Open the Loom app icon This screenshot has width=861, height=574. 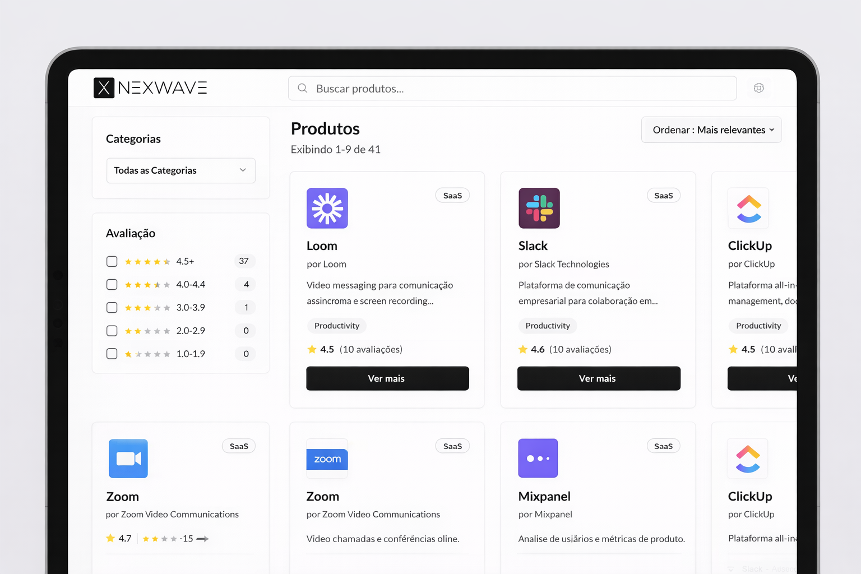click(327, 208)
